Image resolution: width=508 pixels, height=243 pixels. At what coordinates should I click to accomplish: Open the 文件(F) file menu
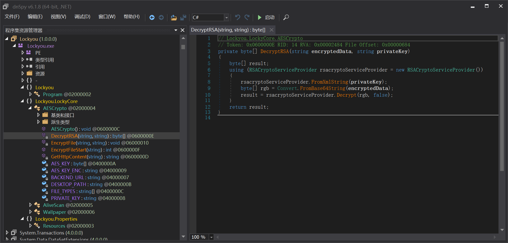12,17
